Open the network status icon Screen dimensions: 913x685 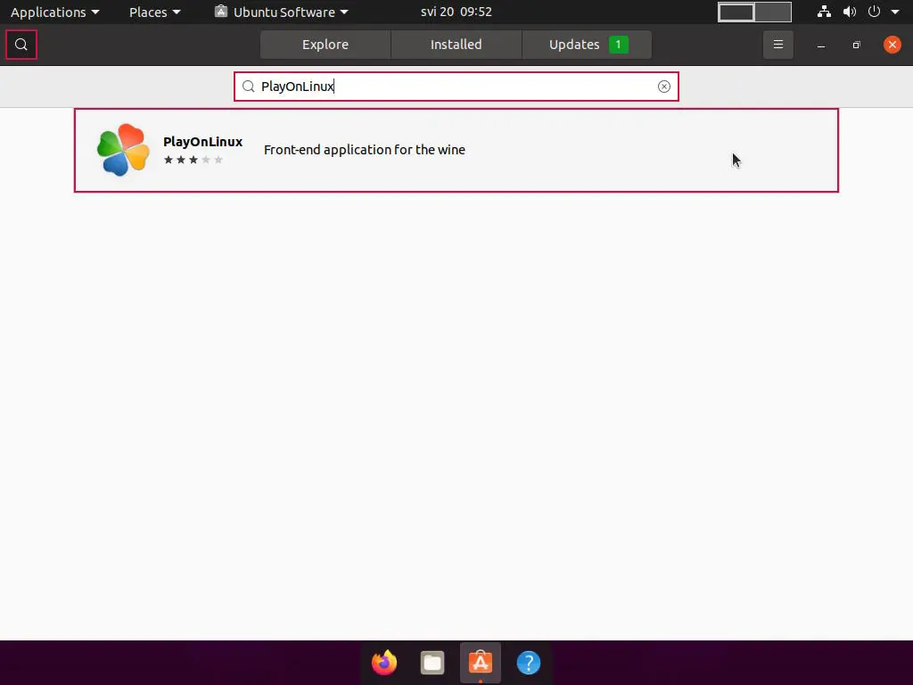click(824, 12)
